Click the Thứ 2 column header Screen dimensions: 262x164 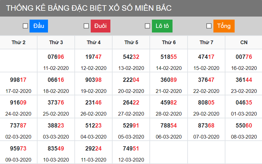pos(19,42)
